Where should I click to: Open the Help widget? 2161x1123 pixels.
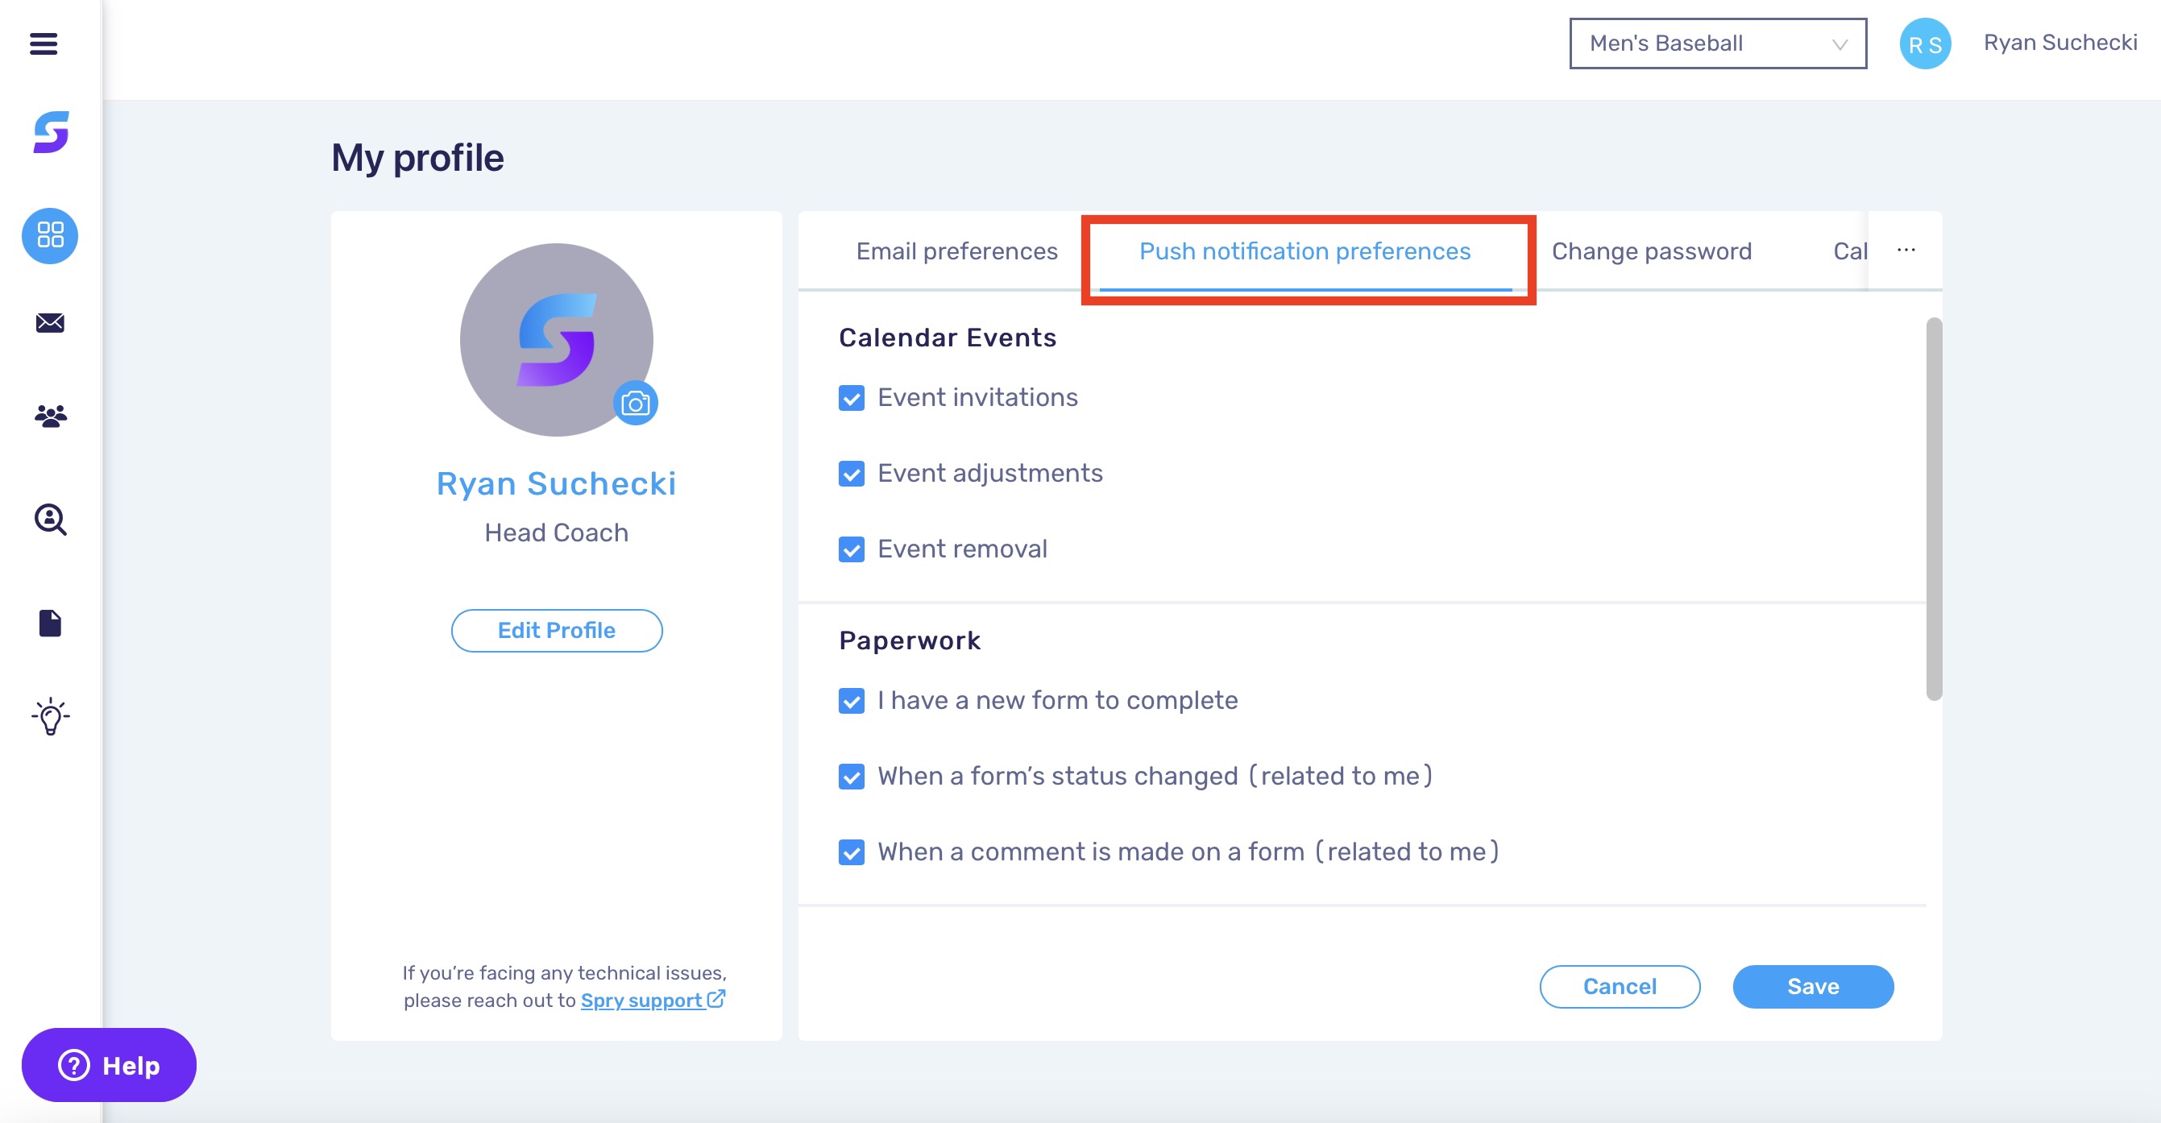109,1065
